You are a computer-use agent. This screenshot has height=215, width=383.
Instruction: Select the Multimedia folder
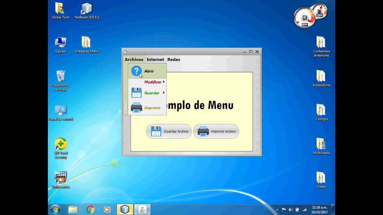click(321, 146)
